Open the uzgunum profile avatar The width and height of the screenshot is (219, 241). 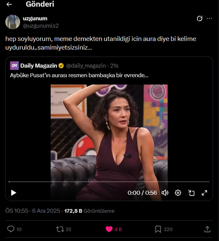[x=12, y=22]
